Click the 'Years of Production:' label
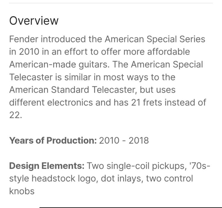 [x=53, y=140]
